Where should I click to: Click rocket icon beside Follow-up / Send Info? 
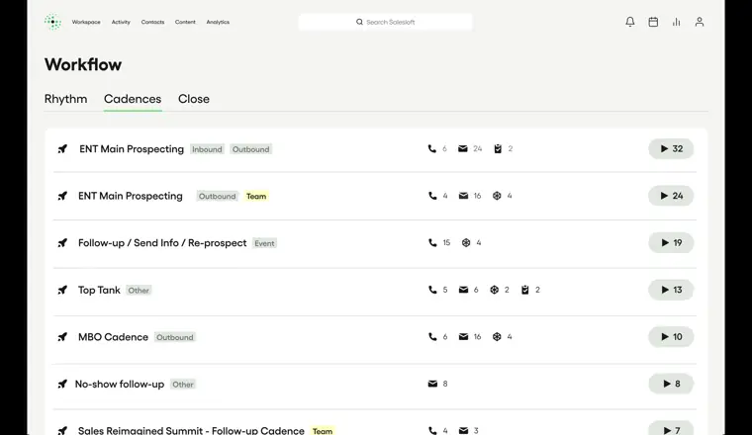(62, 243)
